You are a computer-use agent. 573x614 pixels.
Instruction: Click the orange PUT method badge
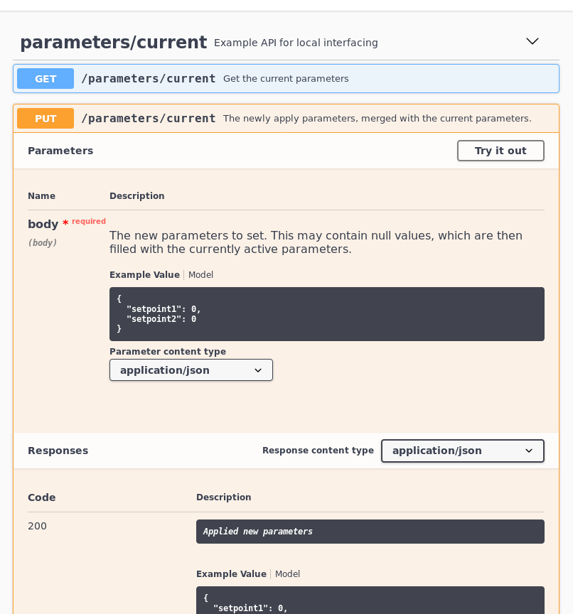coord(45,118)
